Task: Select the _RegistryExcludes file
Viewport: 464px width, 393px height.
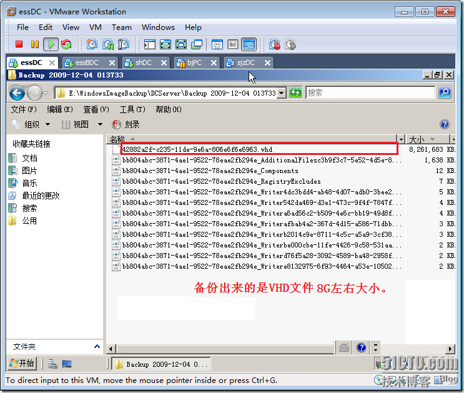Action: (x=221, y=182)
